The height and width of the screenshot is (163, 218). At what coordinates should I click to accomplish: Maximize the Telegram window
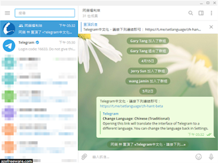(208, 3)
